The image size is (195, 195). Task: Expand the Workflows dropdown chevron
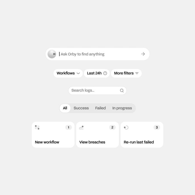(x=78, y=73)
